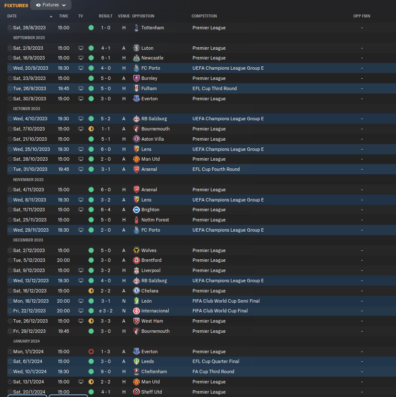Click the Brighton club badge
This screenshot has width=396, height=397.
136,210
